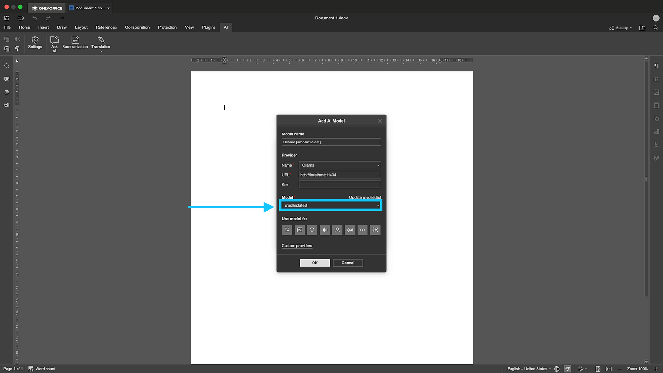Click the Open file location folder icon
This screenshot has width=663, height=373.
point(642,28)
